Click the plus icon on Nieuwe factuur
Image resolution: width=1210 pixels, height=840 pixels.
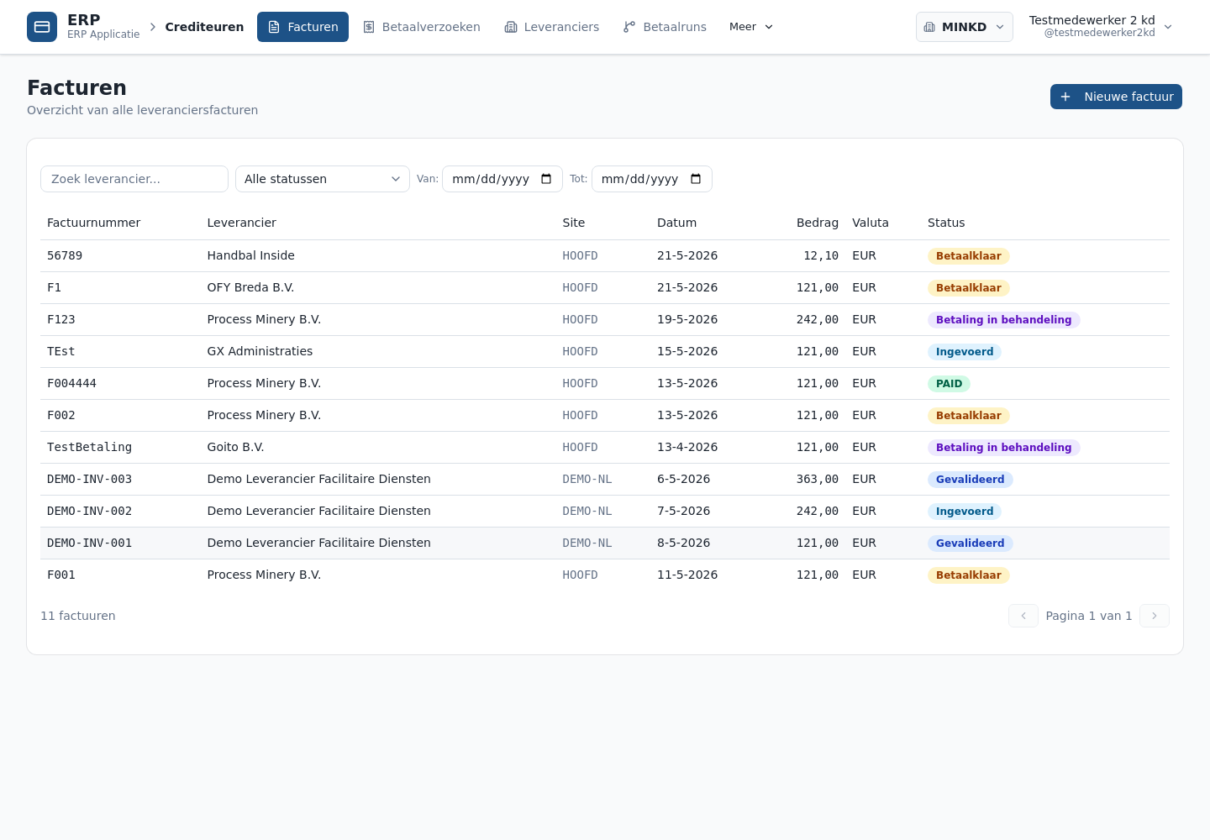(1065, 97)
